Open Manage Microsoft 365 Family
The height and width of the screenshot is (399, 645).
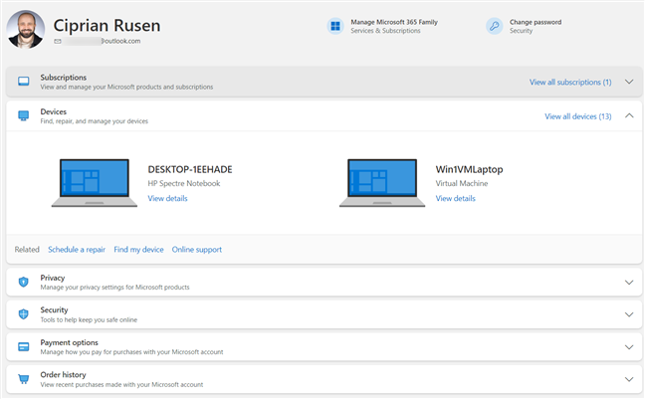[394, 22]
